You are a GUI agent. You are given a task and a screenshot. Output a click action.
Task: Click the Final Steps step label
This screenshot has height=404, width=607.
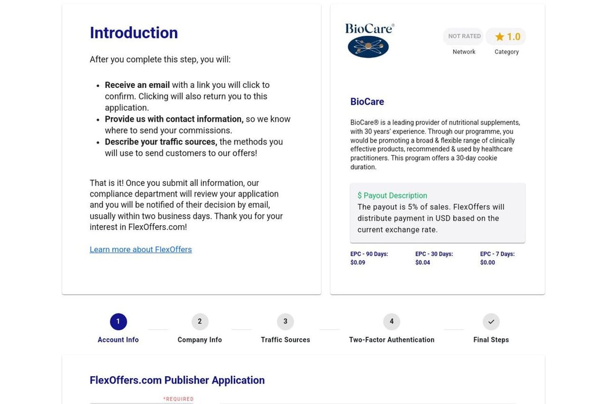(x=491, y=340)
